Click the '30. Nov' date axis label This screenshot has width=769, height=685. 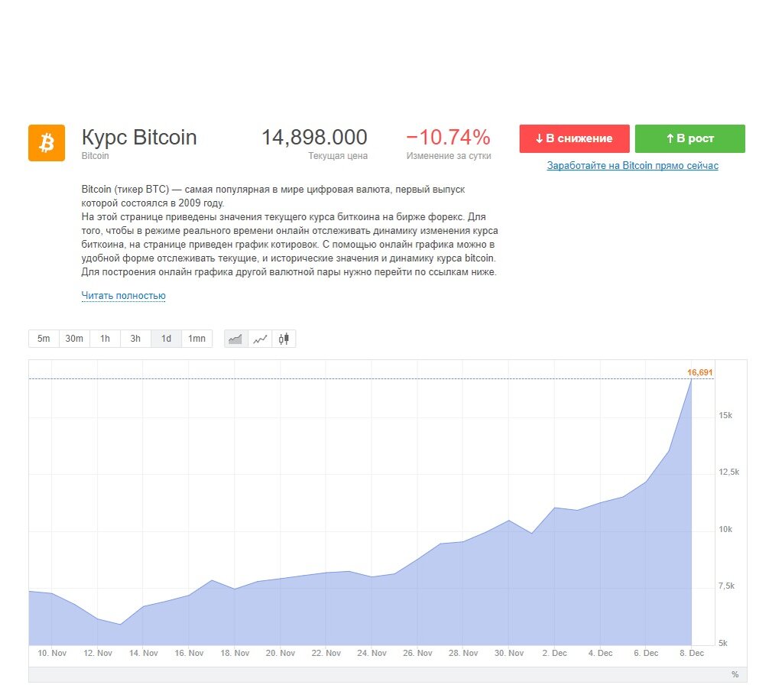point(509,654)
